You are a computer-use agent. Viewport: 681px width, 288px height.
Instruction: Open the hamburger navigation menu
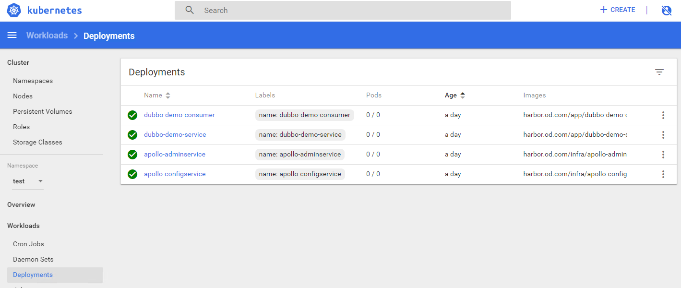pyautogui.click(x=12, y=36)
